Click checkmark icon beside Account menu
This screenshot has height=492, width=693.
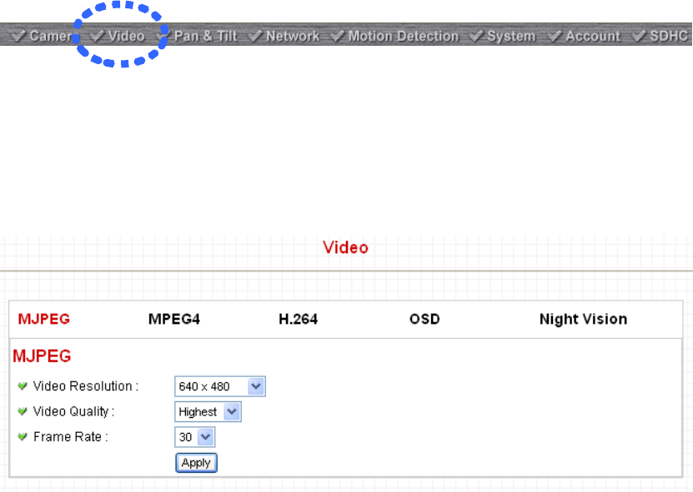pyautogui.click(x=555, y=36)
